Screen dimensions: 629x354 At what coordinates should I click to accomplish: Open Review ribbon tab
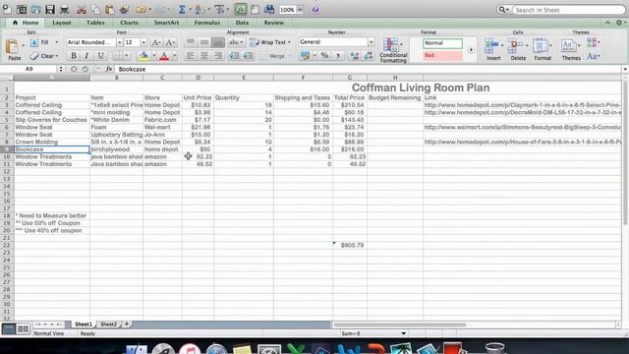point(273,23)
